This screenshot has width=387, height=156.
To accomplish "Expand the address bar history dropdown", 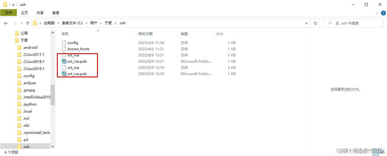I will click(x=307, y=23).
